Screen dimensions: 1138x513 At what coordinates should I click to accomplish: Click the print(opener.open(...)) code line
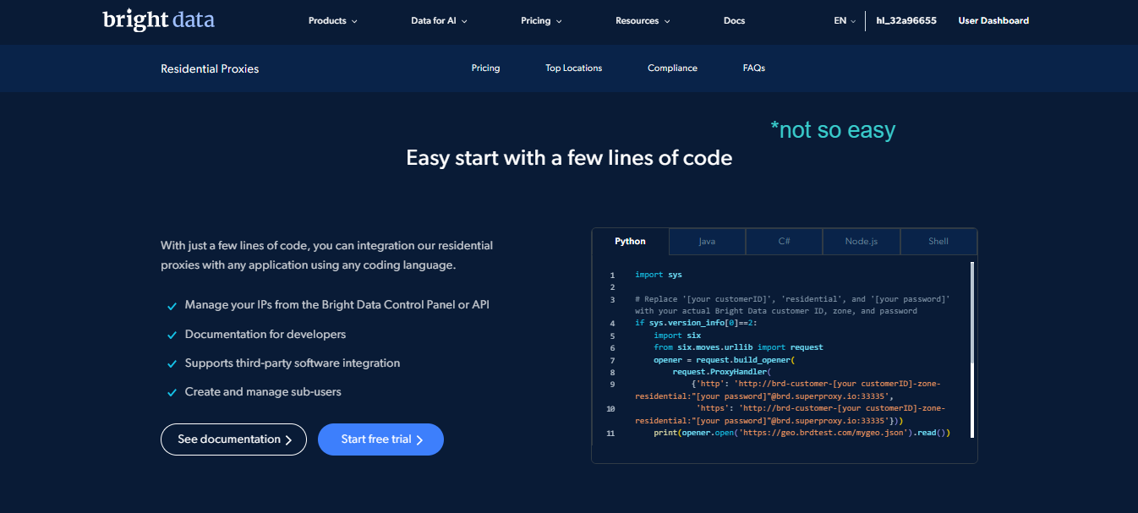802,433
